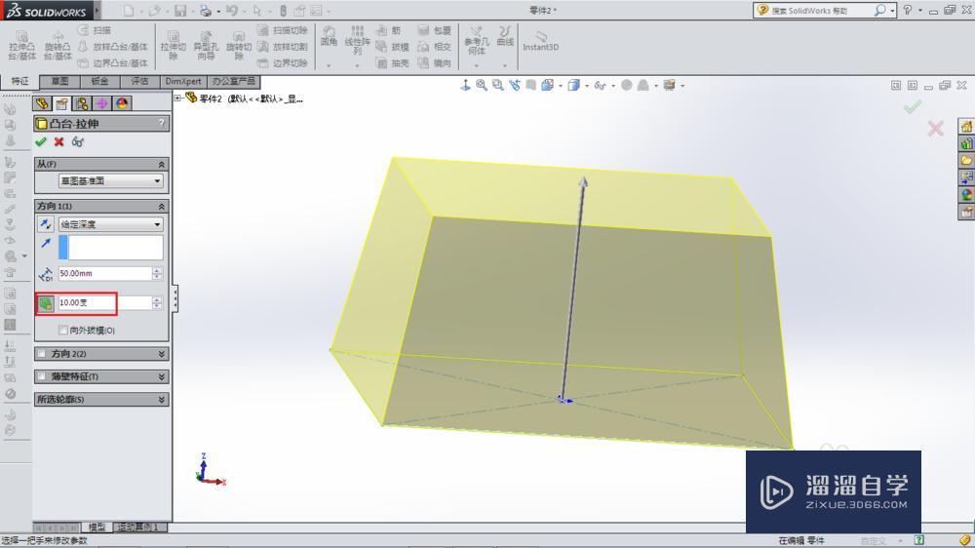The width and height of the screenshot is (975, 548).
Task: Open the DimXpertManager tab icon
Action: click(101, 103)
